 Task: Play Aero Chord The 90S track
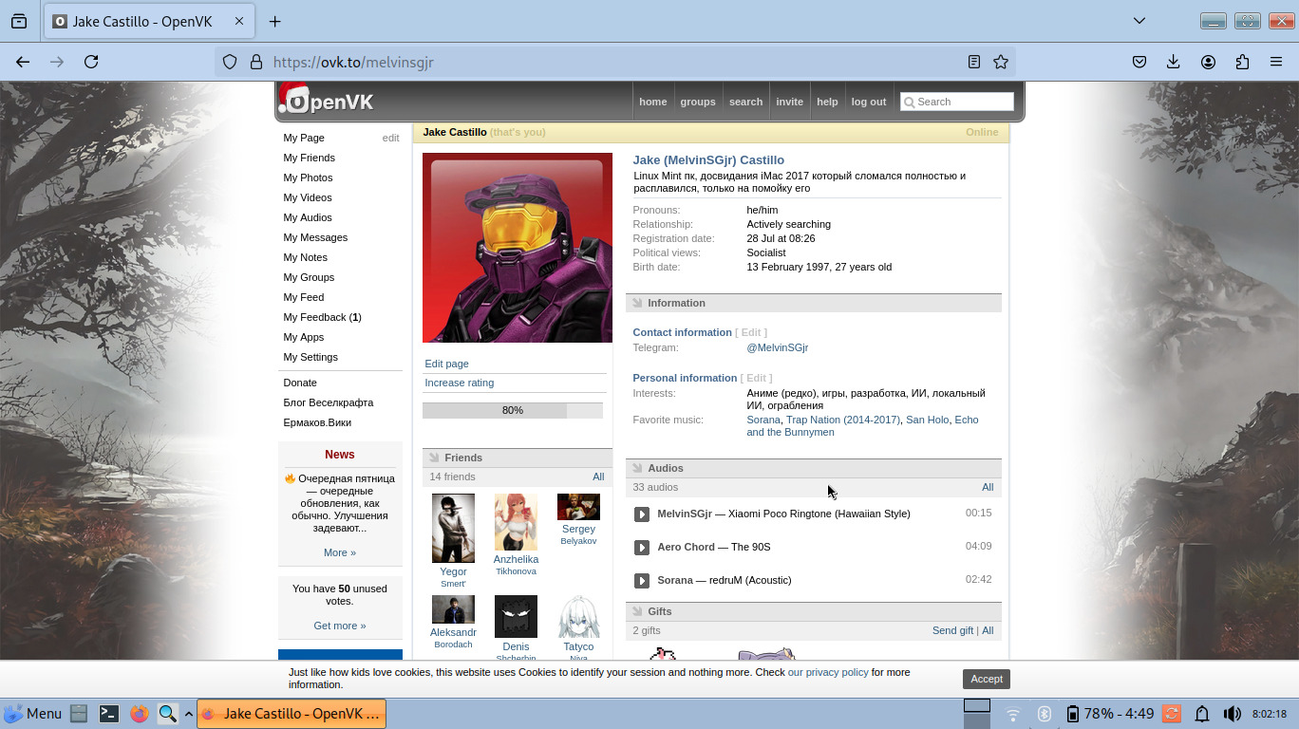click(x=642, y=548)
